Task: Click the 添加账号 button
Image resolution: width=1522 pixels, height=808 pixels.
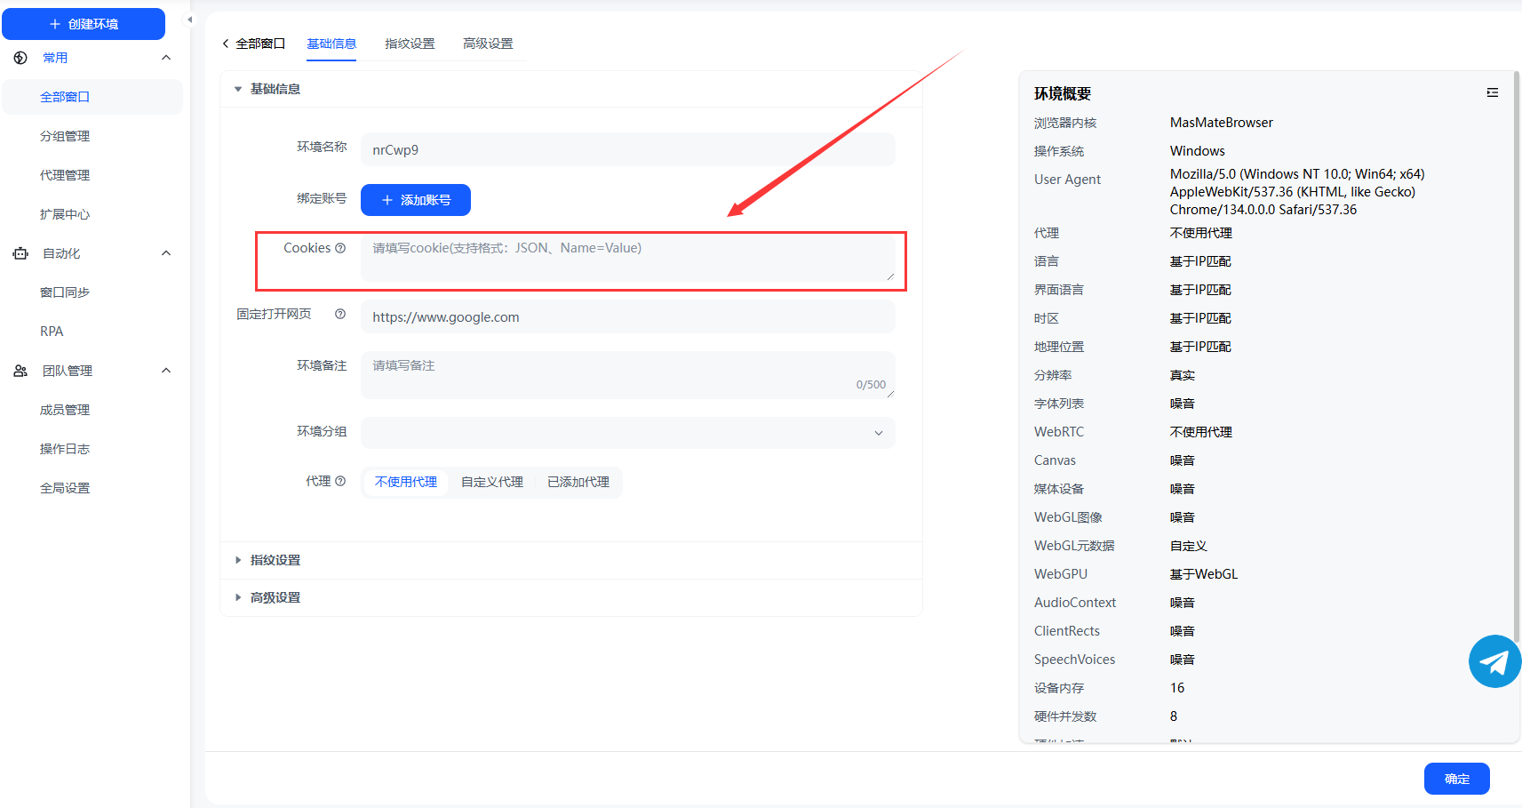Action: 415,200
